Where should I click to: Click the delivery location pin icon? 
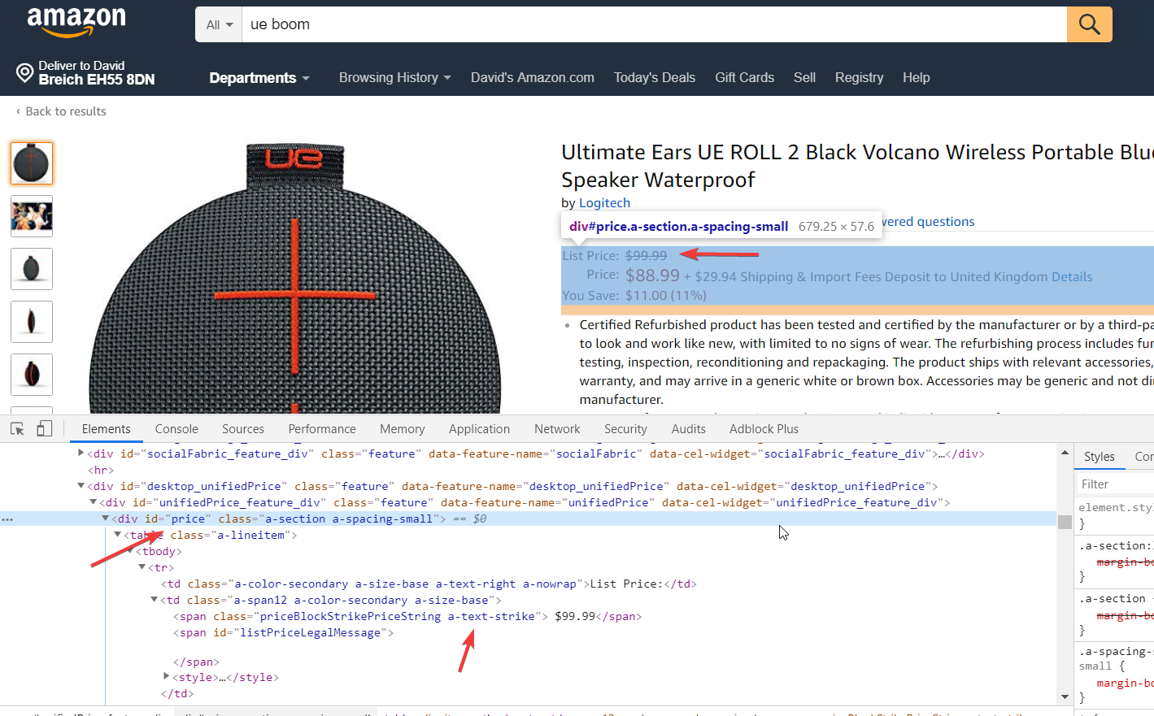click(24, 72)
